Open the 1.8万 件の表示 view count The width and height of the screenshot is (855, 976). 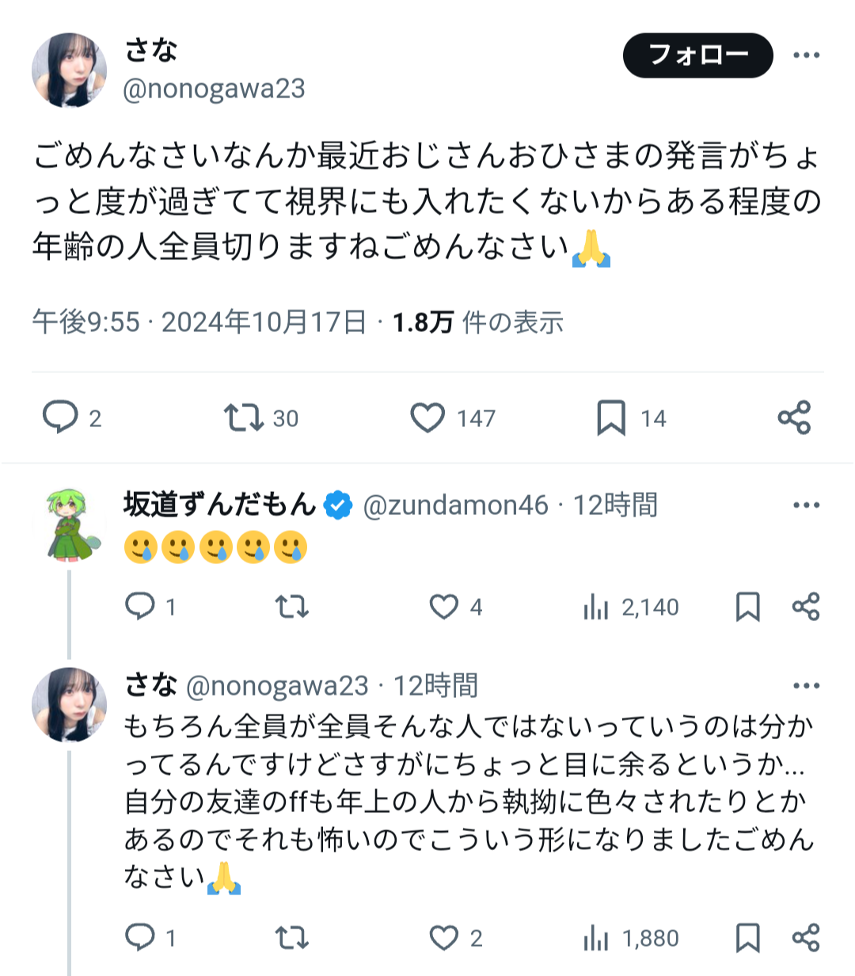point(478,322)
